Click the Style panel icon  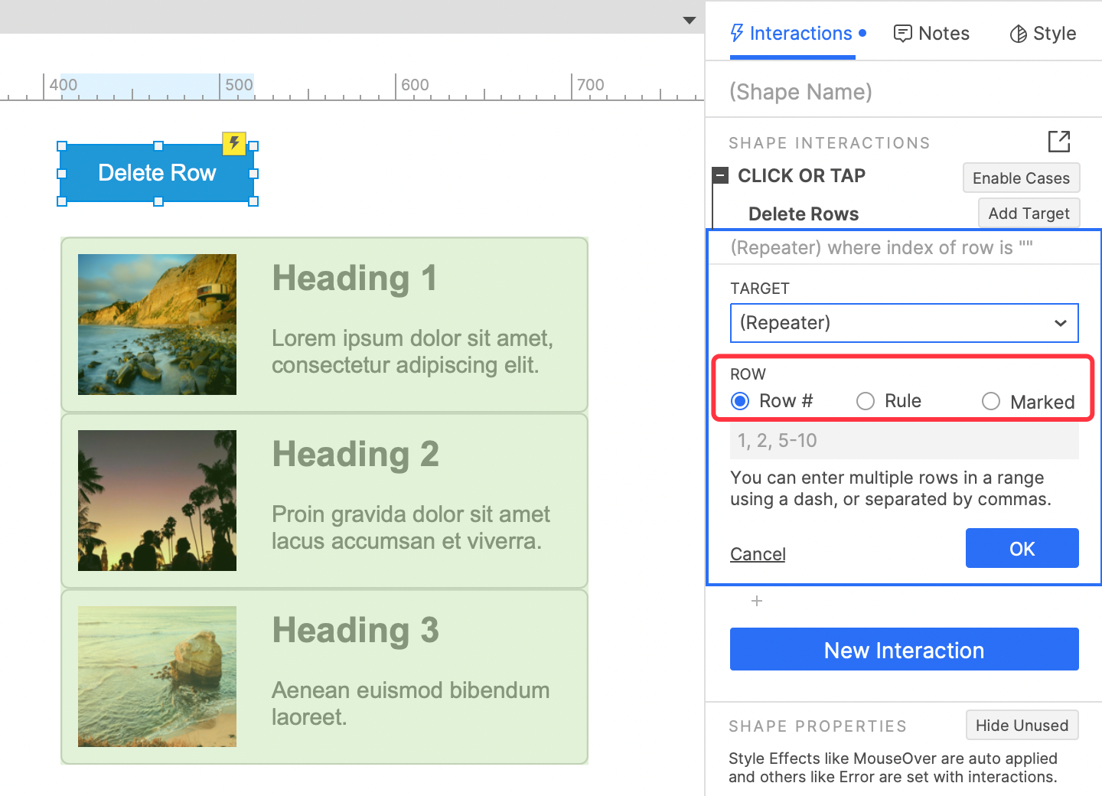coord(1018,34)
